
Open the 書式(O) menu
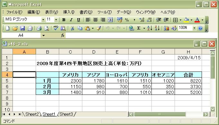86,12
